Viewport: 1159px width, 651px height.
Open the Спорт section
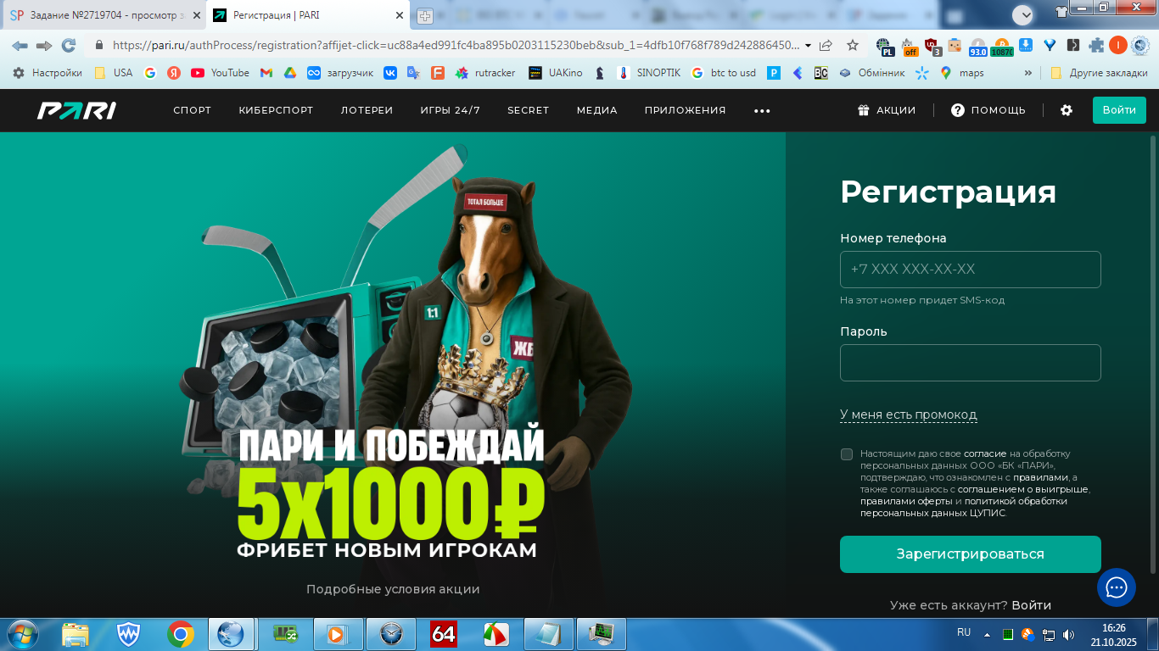point(193,110)
